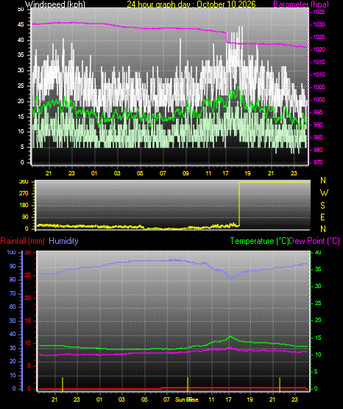Click the E compass letter
This screenshot has height=409, width=343.
coord(322,217)
